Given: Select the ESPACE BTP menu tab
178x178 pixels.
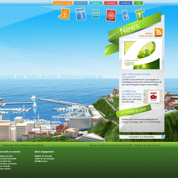Looking at the screenshot, I should click(81, 3).
